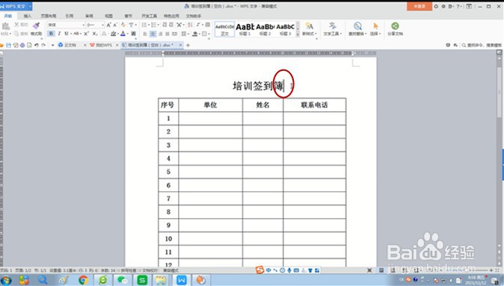Image resolution: width=504 pixels, height=286 pixels.
Task: Open the font size dropdown
Action: pyautogui.click(x=103, y=25)
